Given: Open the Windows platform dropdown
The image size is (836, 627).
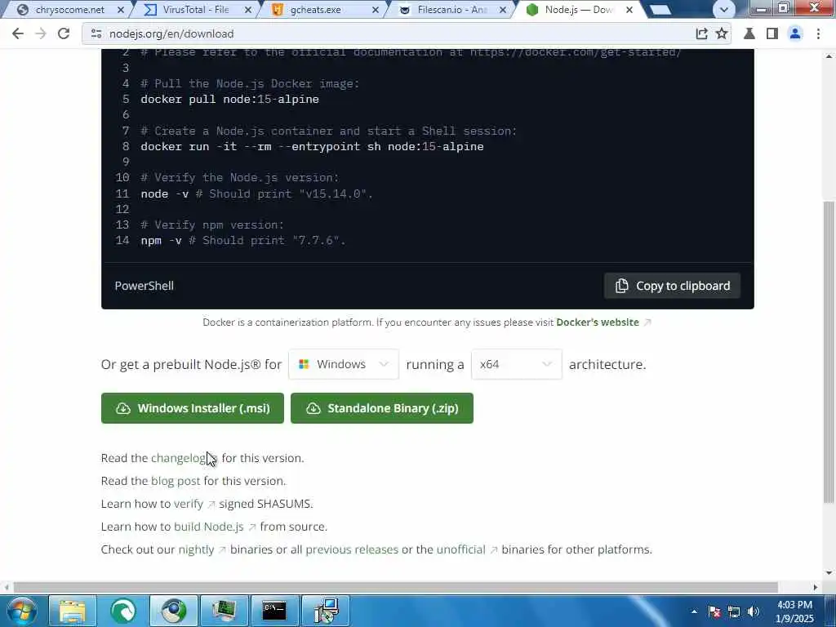Looking at the screenshot, I should (344, 364).
